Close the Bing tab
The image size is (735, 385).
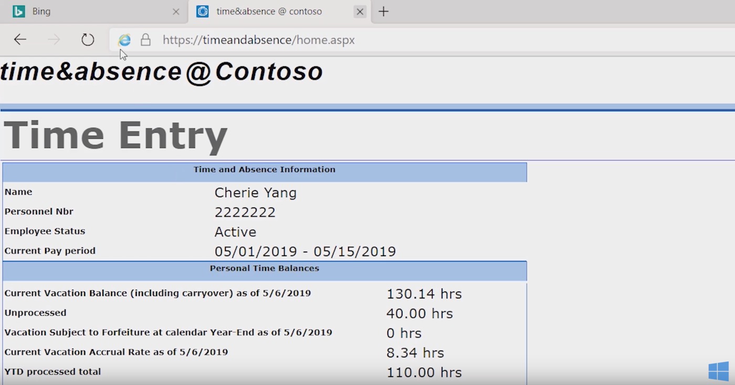(176, 12)
